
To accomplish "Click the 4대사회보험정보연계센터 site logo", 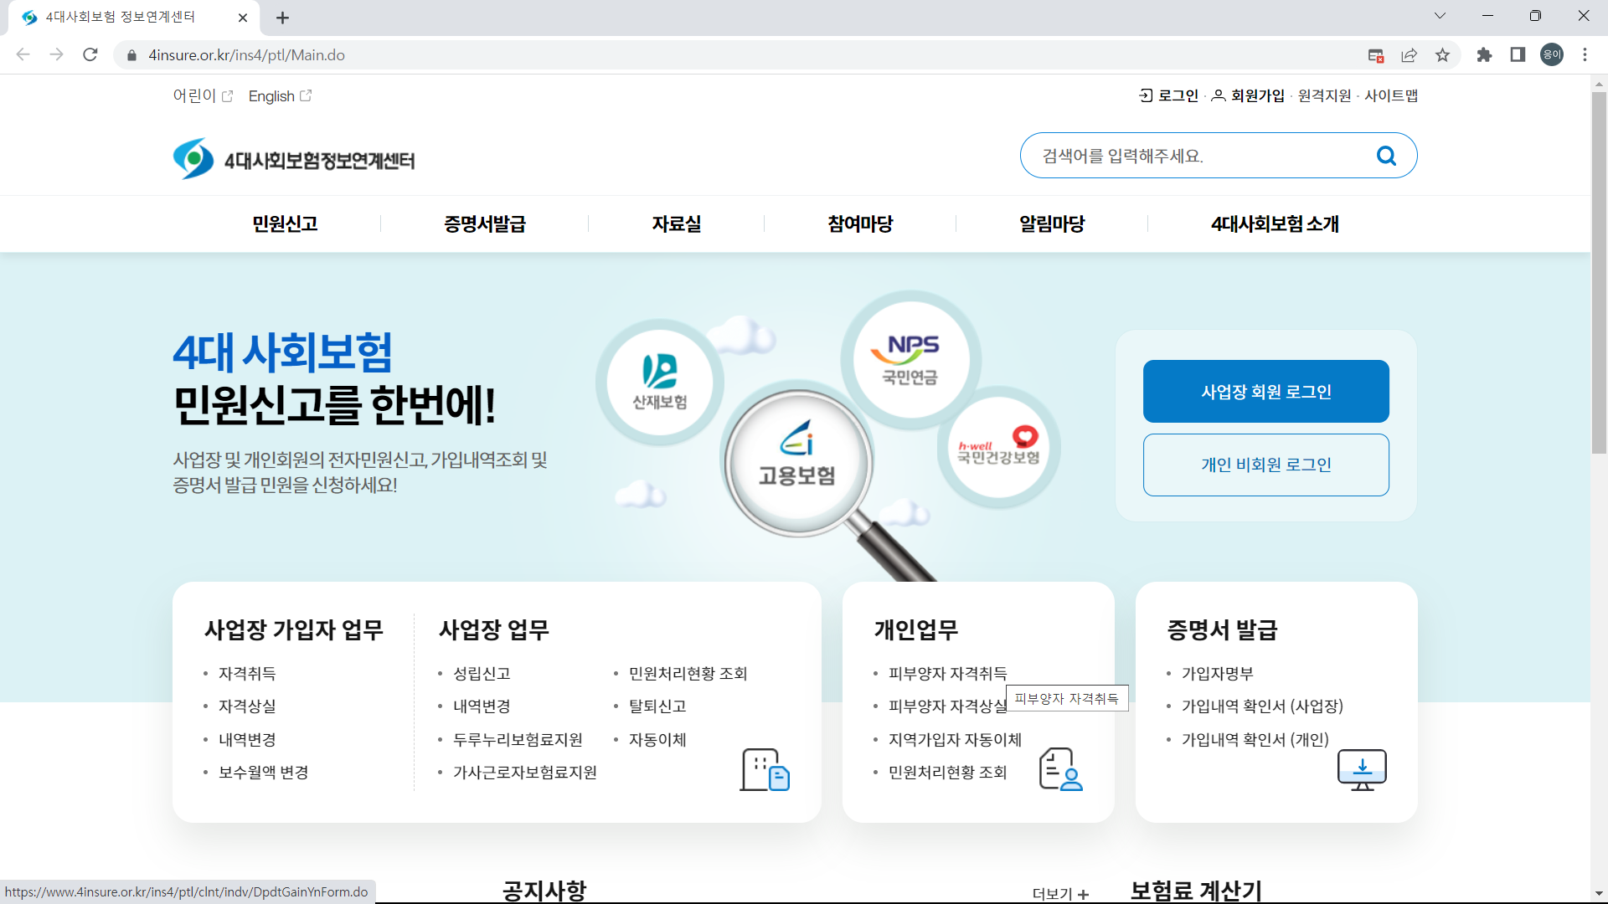I will (x=293, y=158).
